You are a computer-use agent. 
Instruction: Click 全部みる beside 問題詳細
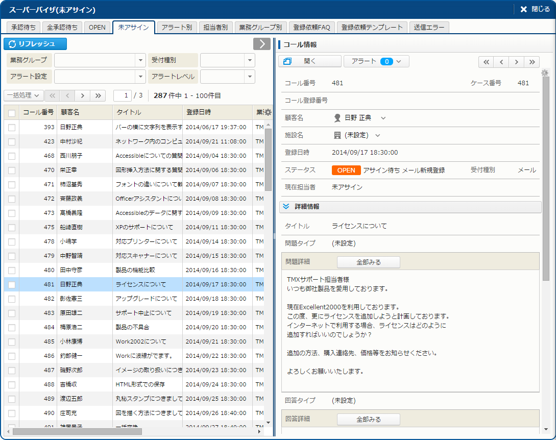tap(368, 262)
